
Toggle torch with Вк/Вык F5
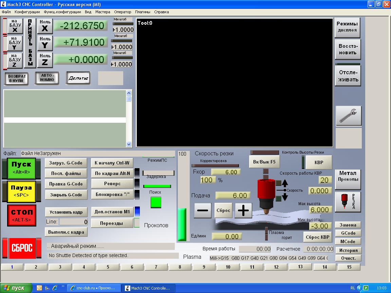point(264,162)
